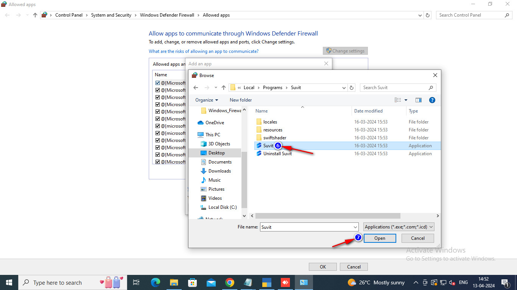Image resolution: width=517 pixels, height=290 pixels.
Task: Open Google Chrome from the taskbar
Action: (x=229, y=282)
